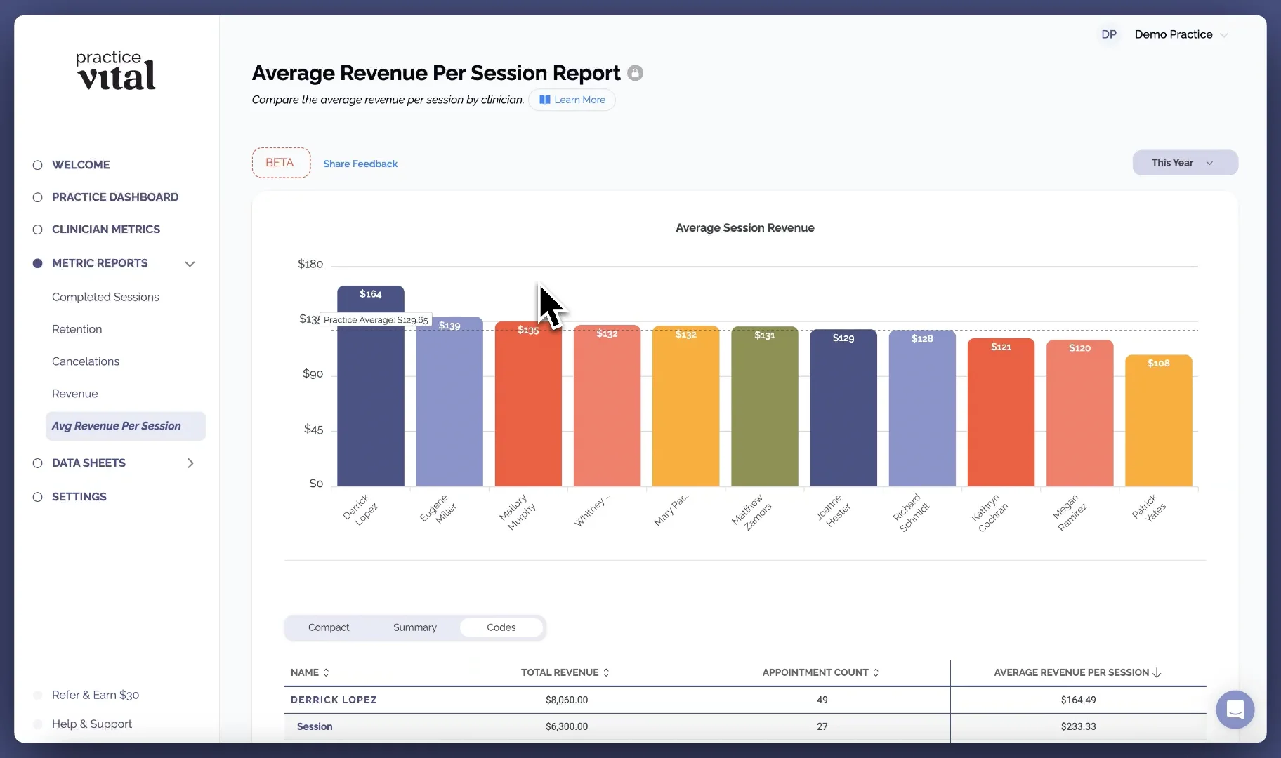The image size is (1281, 758).
Task: Sort the table by TOTAL REVENUE
Action: pyautogui.click(x=607, y=672)
